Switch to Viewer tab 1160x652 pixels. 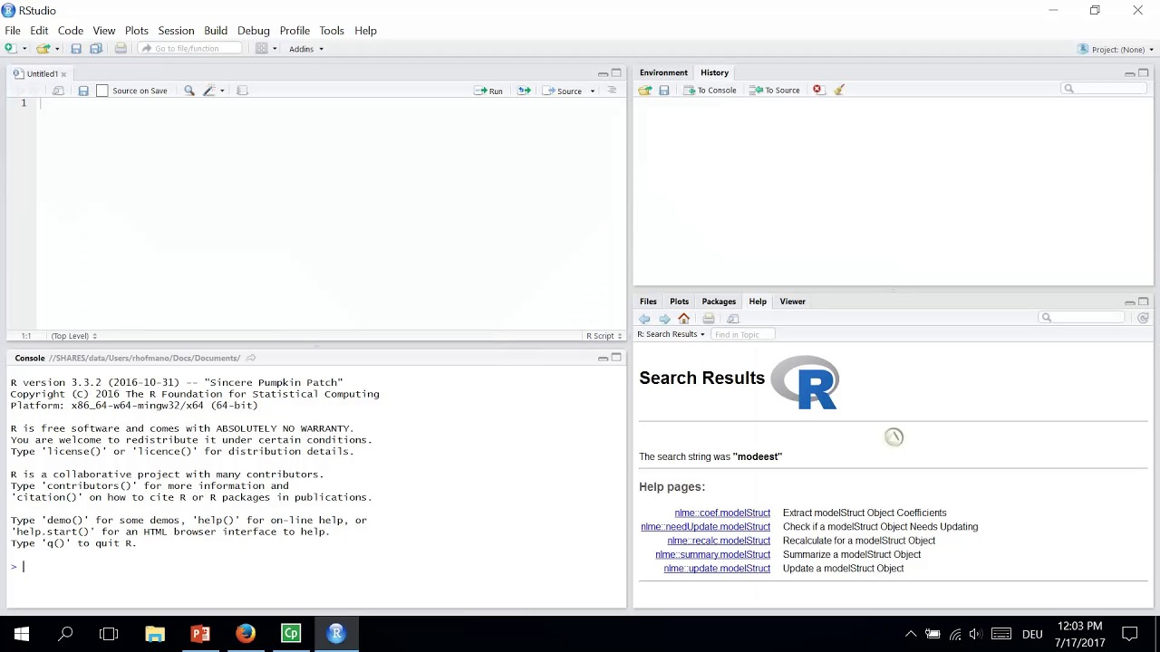(x=793, y=302)
